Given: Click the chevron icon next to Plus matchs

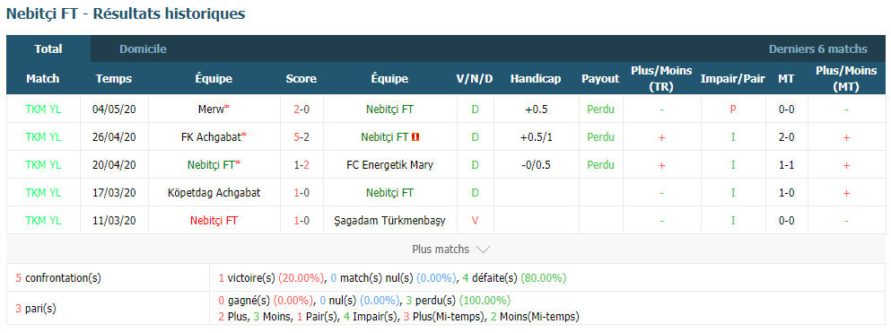Looking at the screenshot, I should click(483, 250).
